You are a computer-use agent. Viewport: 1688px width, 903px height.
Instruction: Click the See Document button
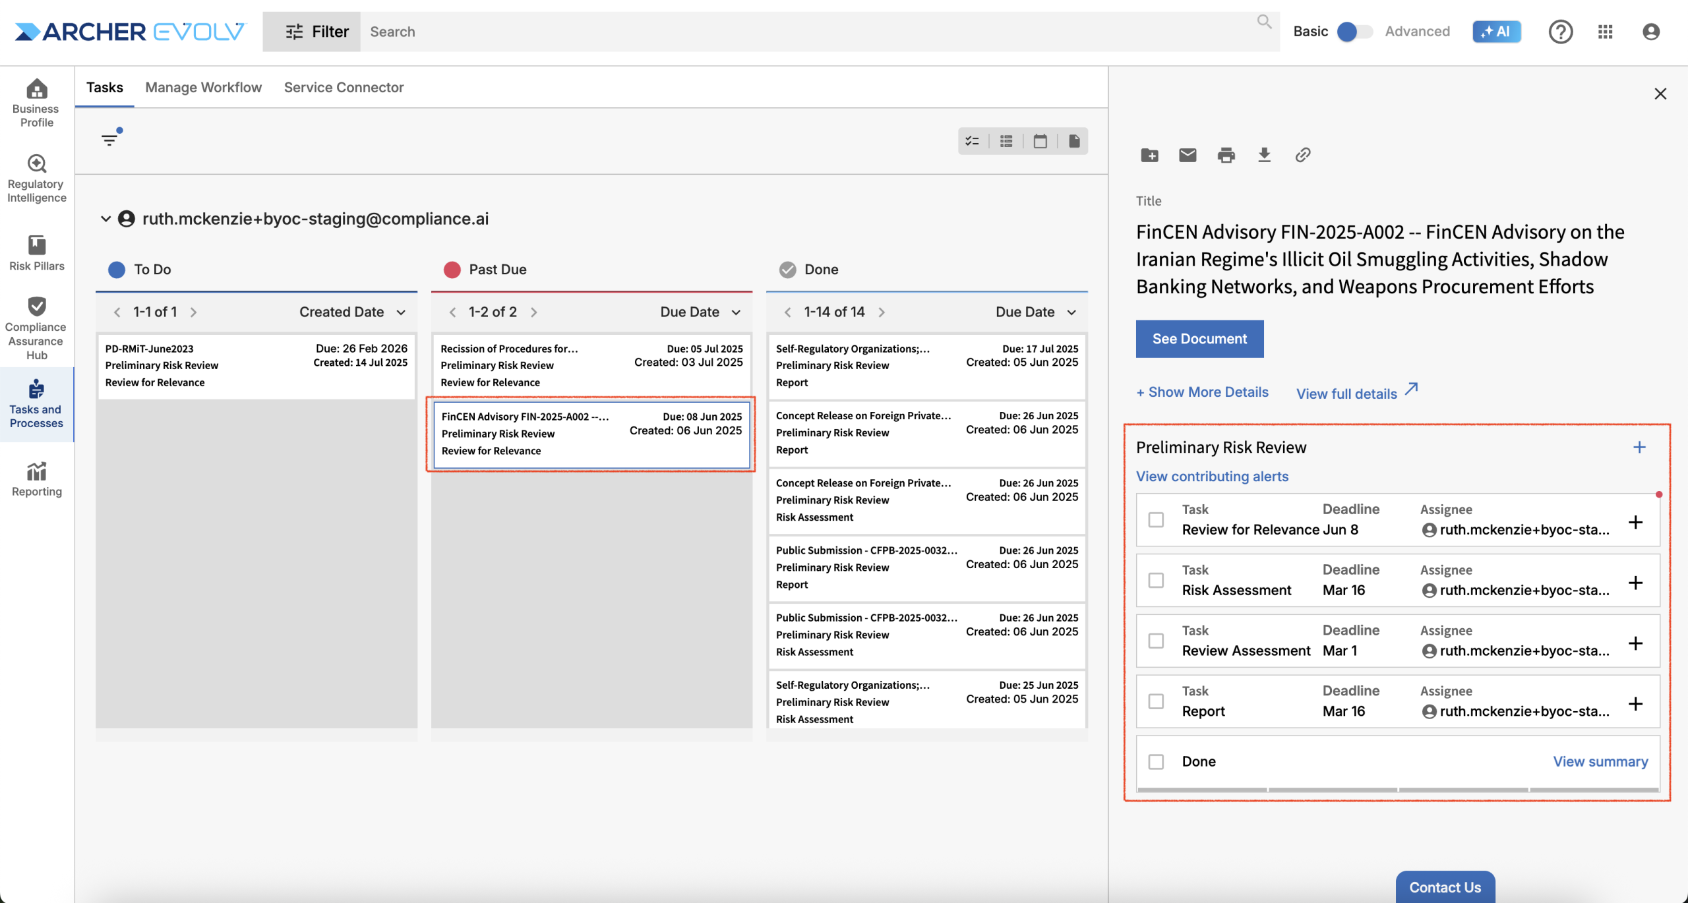(1199, 339)
